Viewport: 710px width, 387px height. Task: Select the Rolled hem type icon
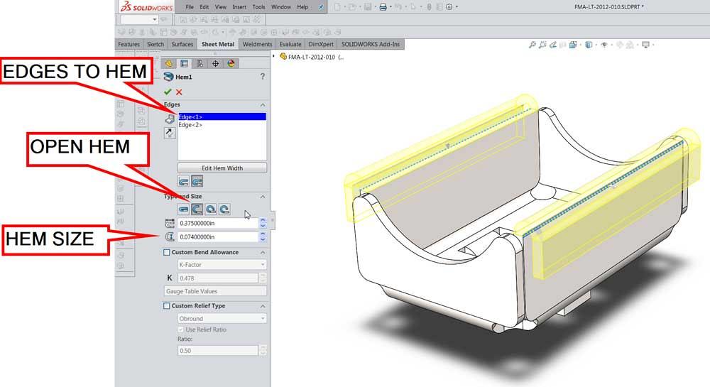click(x=224, y=209)
